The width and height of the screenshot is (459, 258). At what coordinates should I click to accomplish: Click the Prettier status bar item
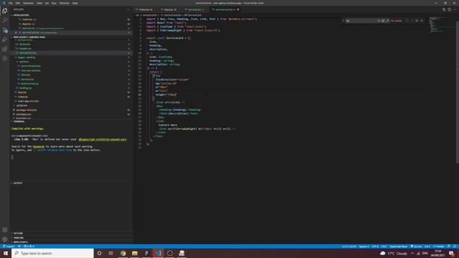pos(439,247)
